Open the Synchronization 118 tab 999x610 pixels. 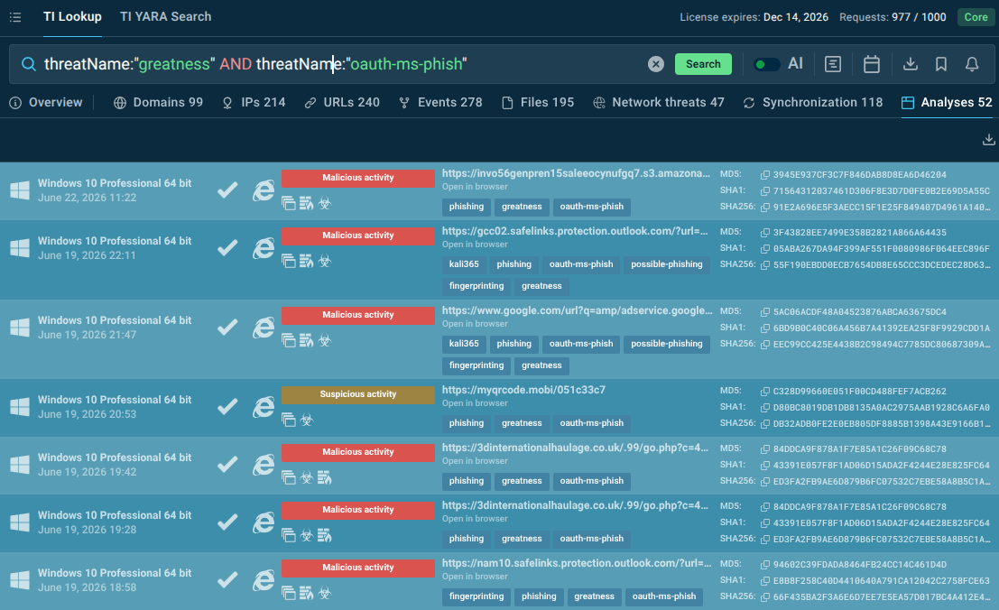[x=813, y=103]
